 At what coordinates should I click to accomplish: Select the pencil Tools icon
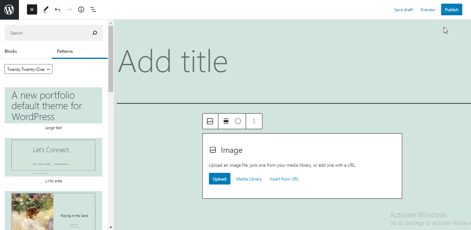tap(45, 9)
